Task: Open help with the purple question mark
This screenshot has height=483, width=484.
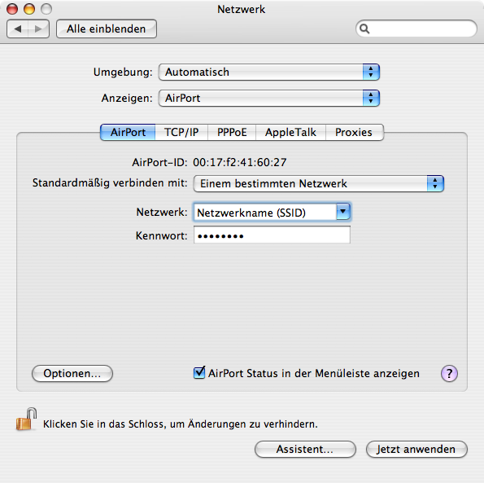Action: click(x=449, y=374)
